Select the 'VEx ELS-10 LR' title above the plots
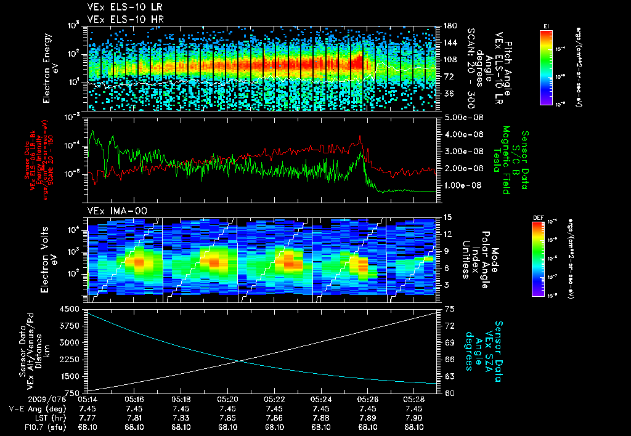Screen dimensions: 631x436 [x=125, y=7]
